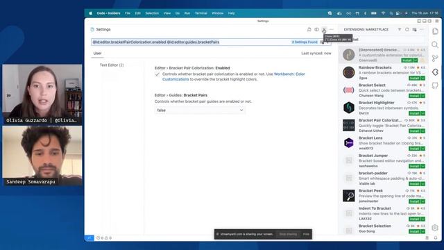Image resolution: width=444 pixels, height=250 pixels.
Task: Open customize layout icon
Action: (437, 21)
